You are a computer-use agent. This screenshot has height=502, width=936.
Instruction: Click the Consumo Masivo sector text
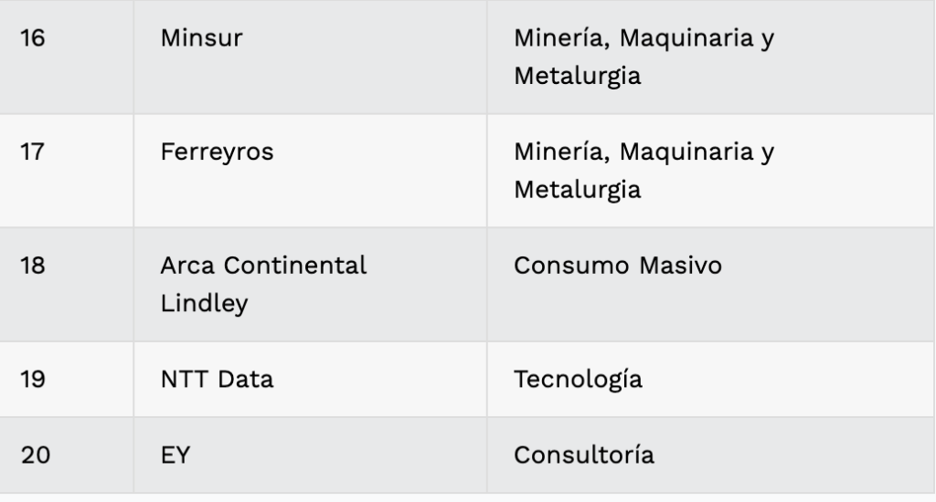[618, 266]
